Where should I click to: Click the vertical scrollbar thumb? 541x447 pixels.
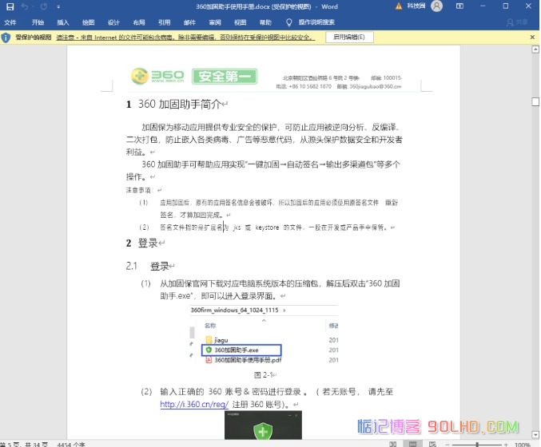pos(535,101)
